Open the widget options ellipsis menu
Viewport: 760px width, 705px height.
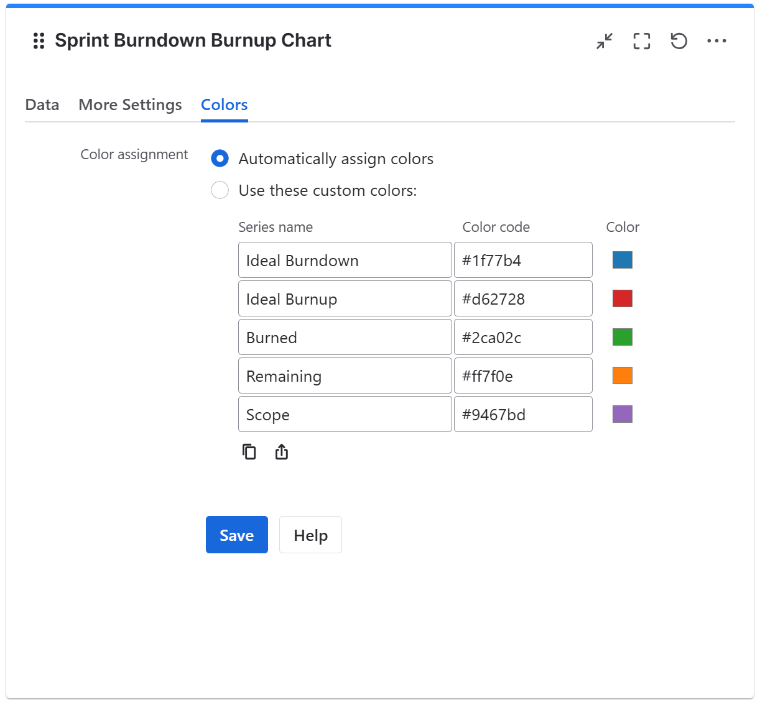pos(717,41)
